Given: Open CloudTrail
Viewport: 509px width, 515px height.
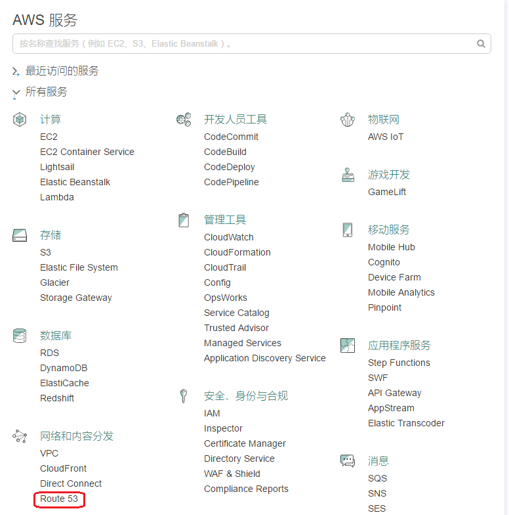Looking at the screenshot, I should pos(224,267).
